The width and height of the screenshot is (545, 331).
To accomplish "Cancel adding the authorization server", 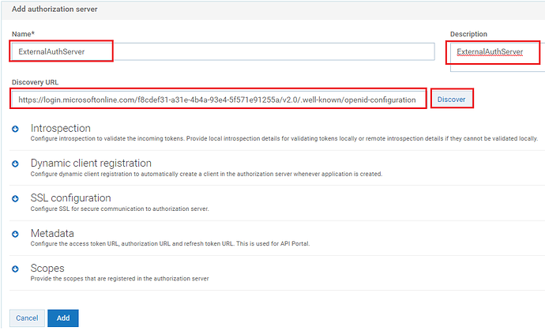I will [x=27, y=318].
